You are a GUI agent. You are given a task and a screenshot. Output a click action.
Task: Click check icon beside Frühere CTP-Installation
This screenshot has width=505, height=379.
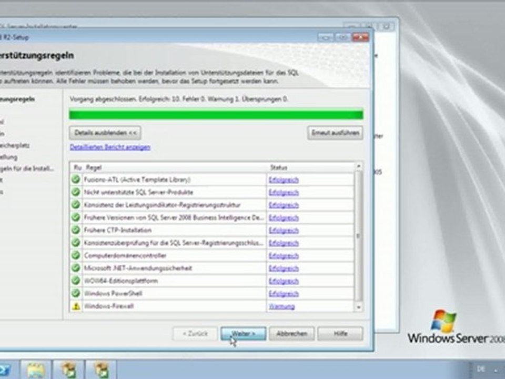pos(76,230)
